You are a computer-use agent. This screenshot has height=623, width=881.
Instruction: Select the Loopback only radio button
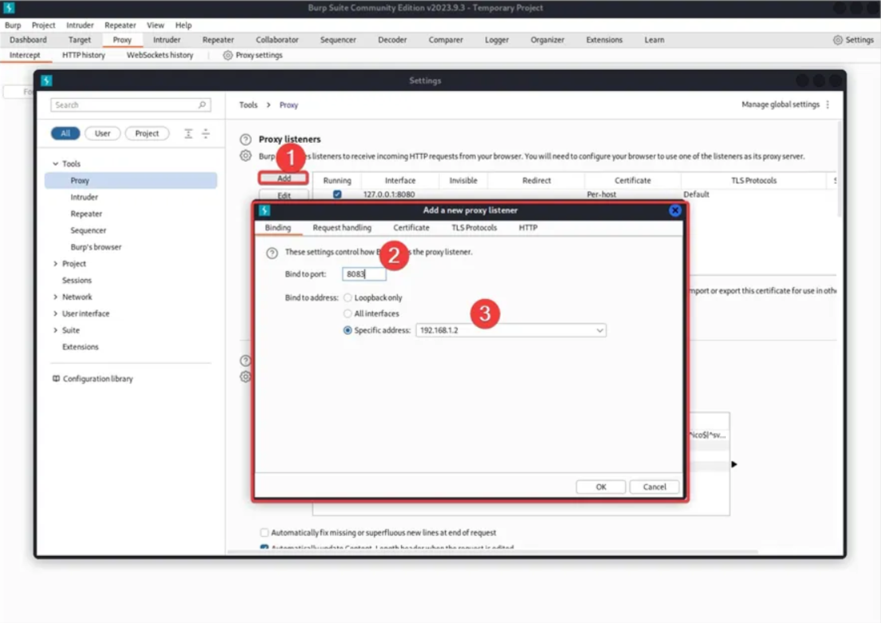[x=348, y=298]
